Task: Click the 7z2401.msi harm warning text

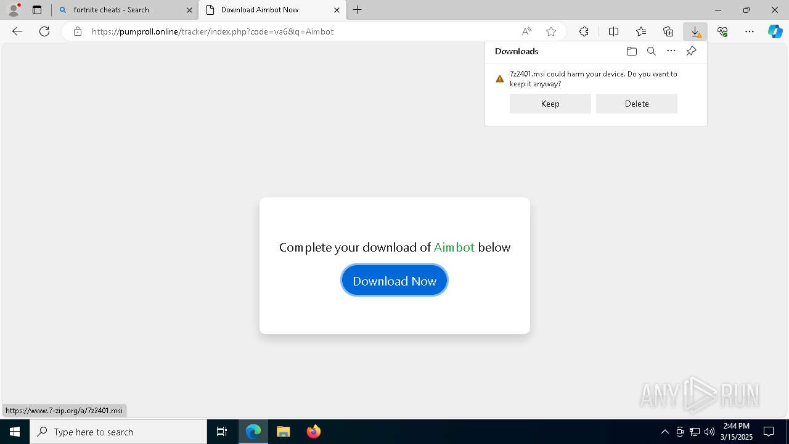Action: click(x=594, y=79)
